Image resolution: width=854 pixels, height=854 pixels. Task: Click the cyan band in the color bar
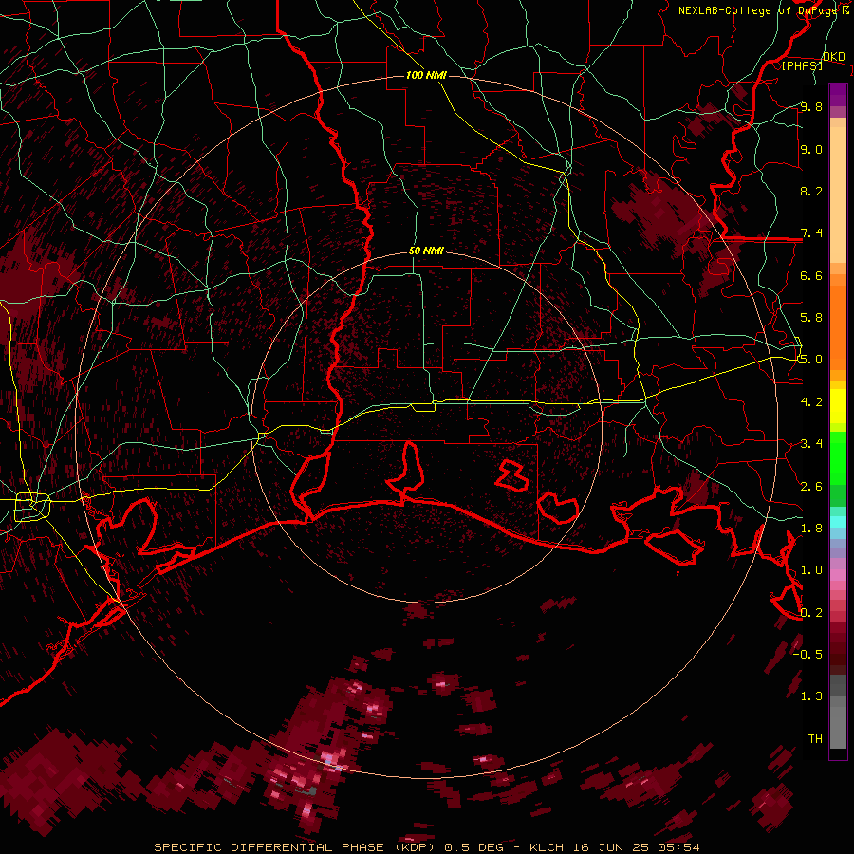pyautogui.click(x=838, y=522)
